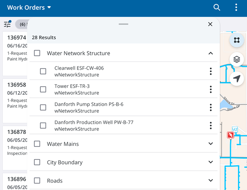247x190 pixels.
Task: Collapse the Water Network Structure group
Action: [211, 53]
